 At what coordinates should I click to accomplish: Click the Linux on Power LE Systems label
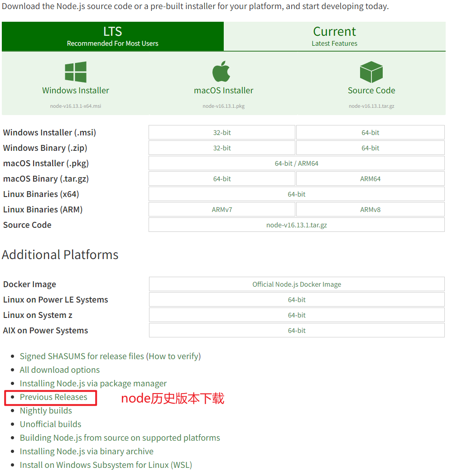pyautogui.click(x=56, y=300)
